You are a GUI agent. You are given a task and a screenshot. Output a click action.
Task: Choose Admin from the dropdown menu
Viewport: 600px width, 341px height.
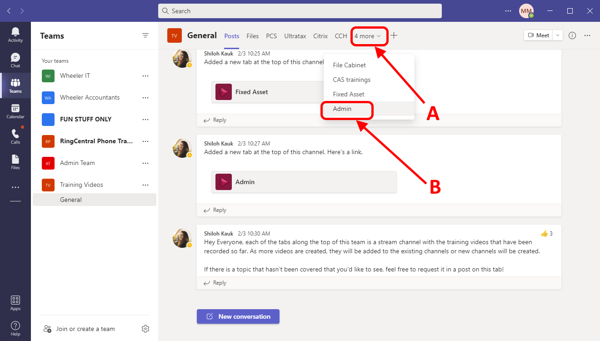coord(369,109)
